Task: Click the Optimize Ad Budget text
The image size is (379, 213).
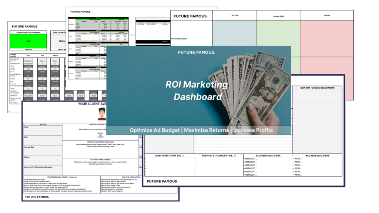Action: tap(155, 130)
